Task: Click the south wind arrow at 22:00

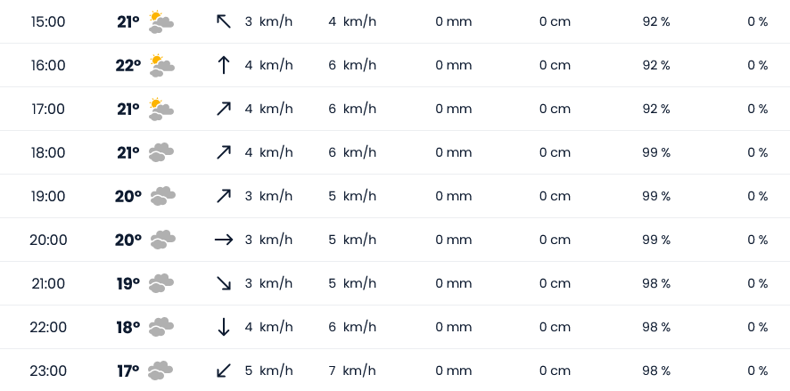Action: coord(224,327)
